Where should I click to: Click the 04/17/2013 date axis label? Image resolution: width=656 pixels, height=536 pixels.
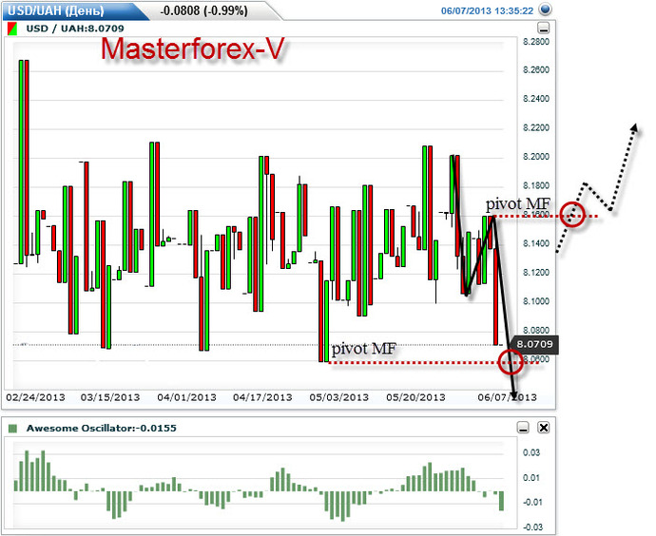262,397
